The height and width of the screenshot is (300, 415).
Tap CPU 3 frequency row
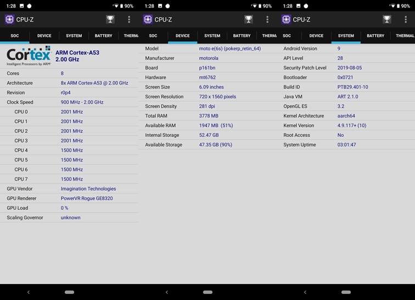pyautogui.click(x=69, y=141)
